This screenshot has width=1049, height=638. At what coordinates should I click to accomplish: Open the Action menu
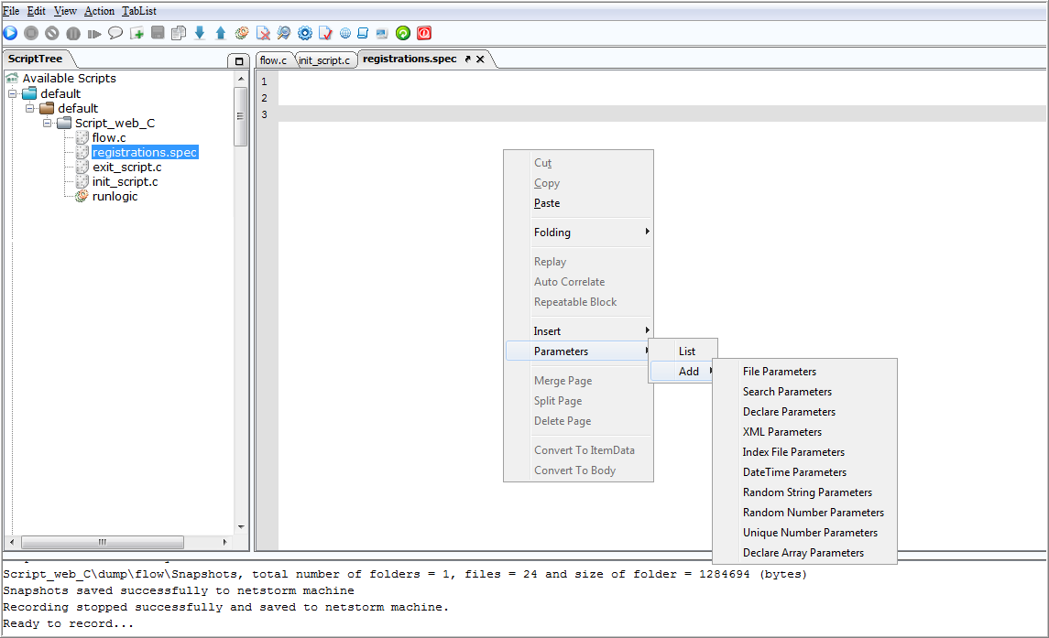99,11
